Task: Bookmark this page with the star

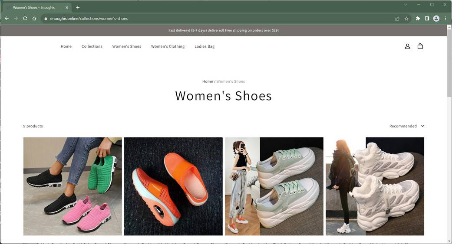Action: pos(406,18)
